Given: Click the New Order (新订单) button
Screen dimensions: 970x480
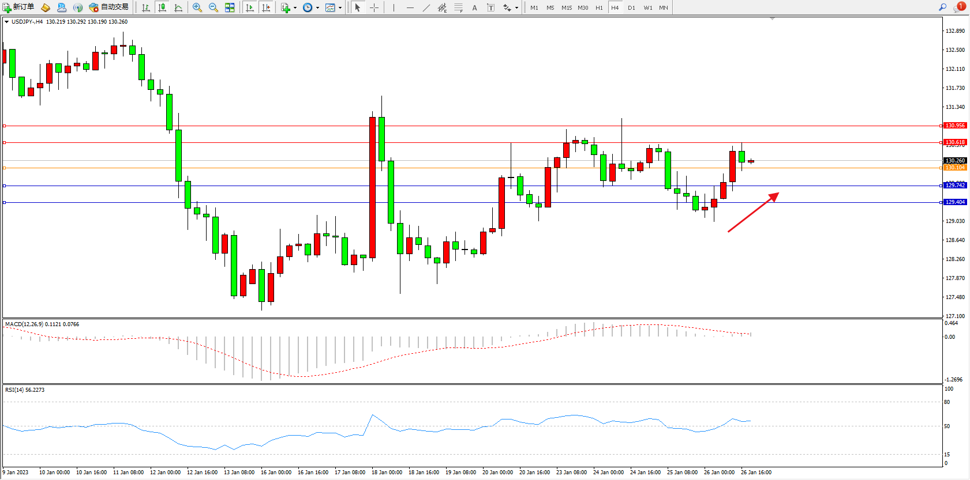Looking at the screenshot, I should (18, 7).
